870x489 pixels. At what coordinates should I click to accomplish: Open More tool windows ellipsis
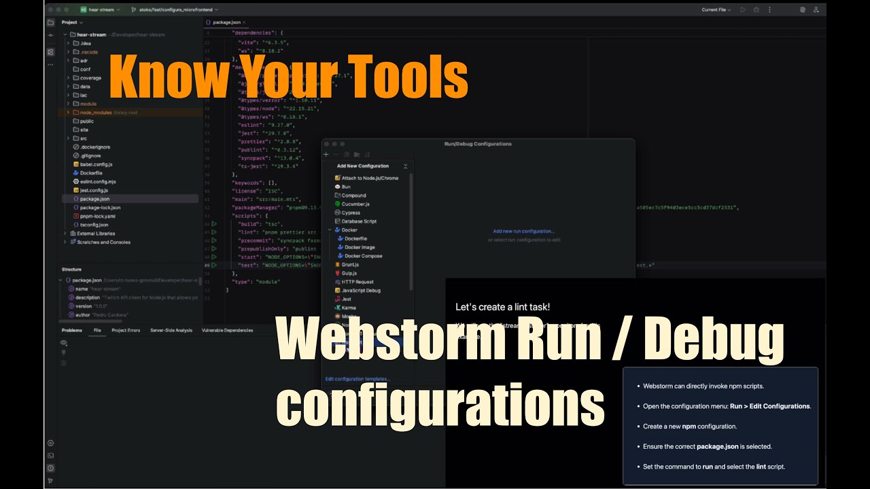click(50, 65)
